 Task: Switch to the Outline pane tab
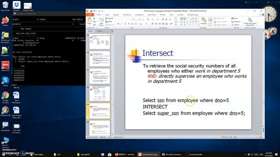(x=99, y=31)
